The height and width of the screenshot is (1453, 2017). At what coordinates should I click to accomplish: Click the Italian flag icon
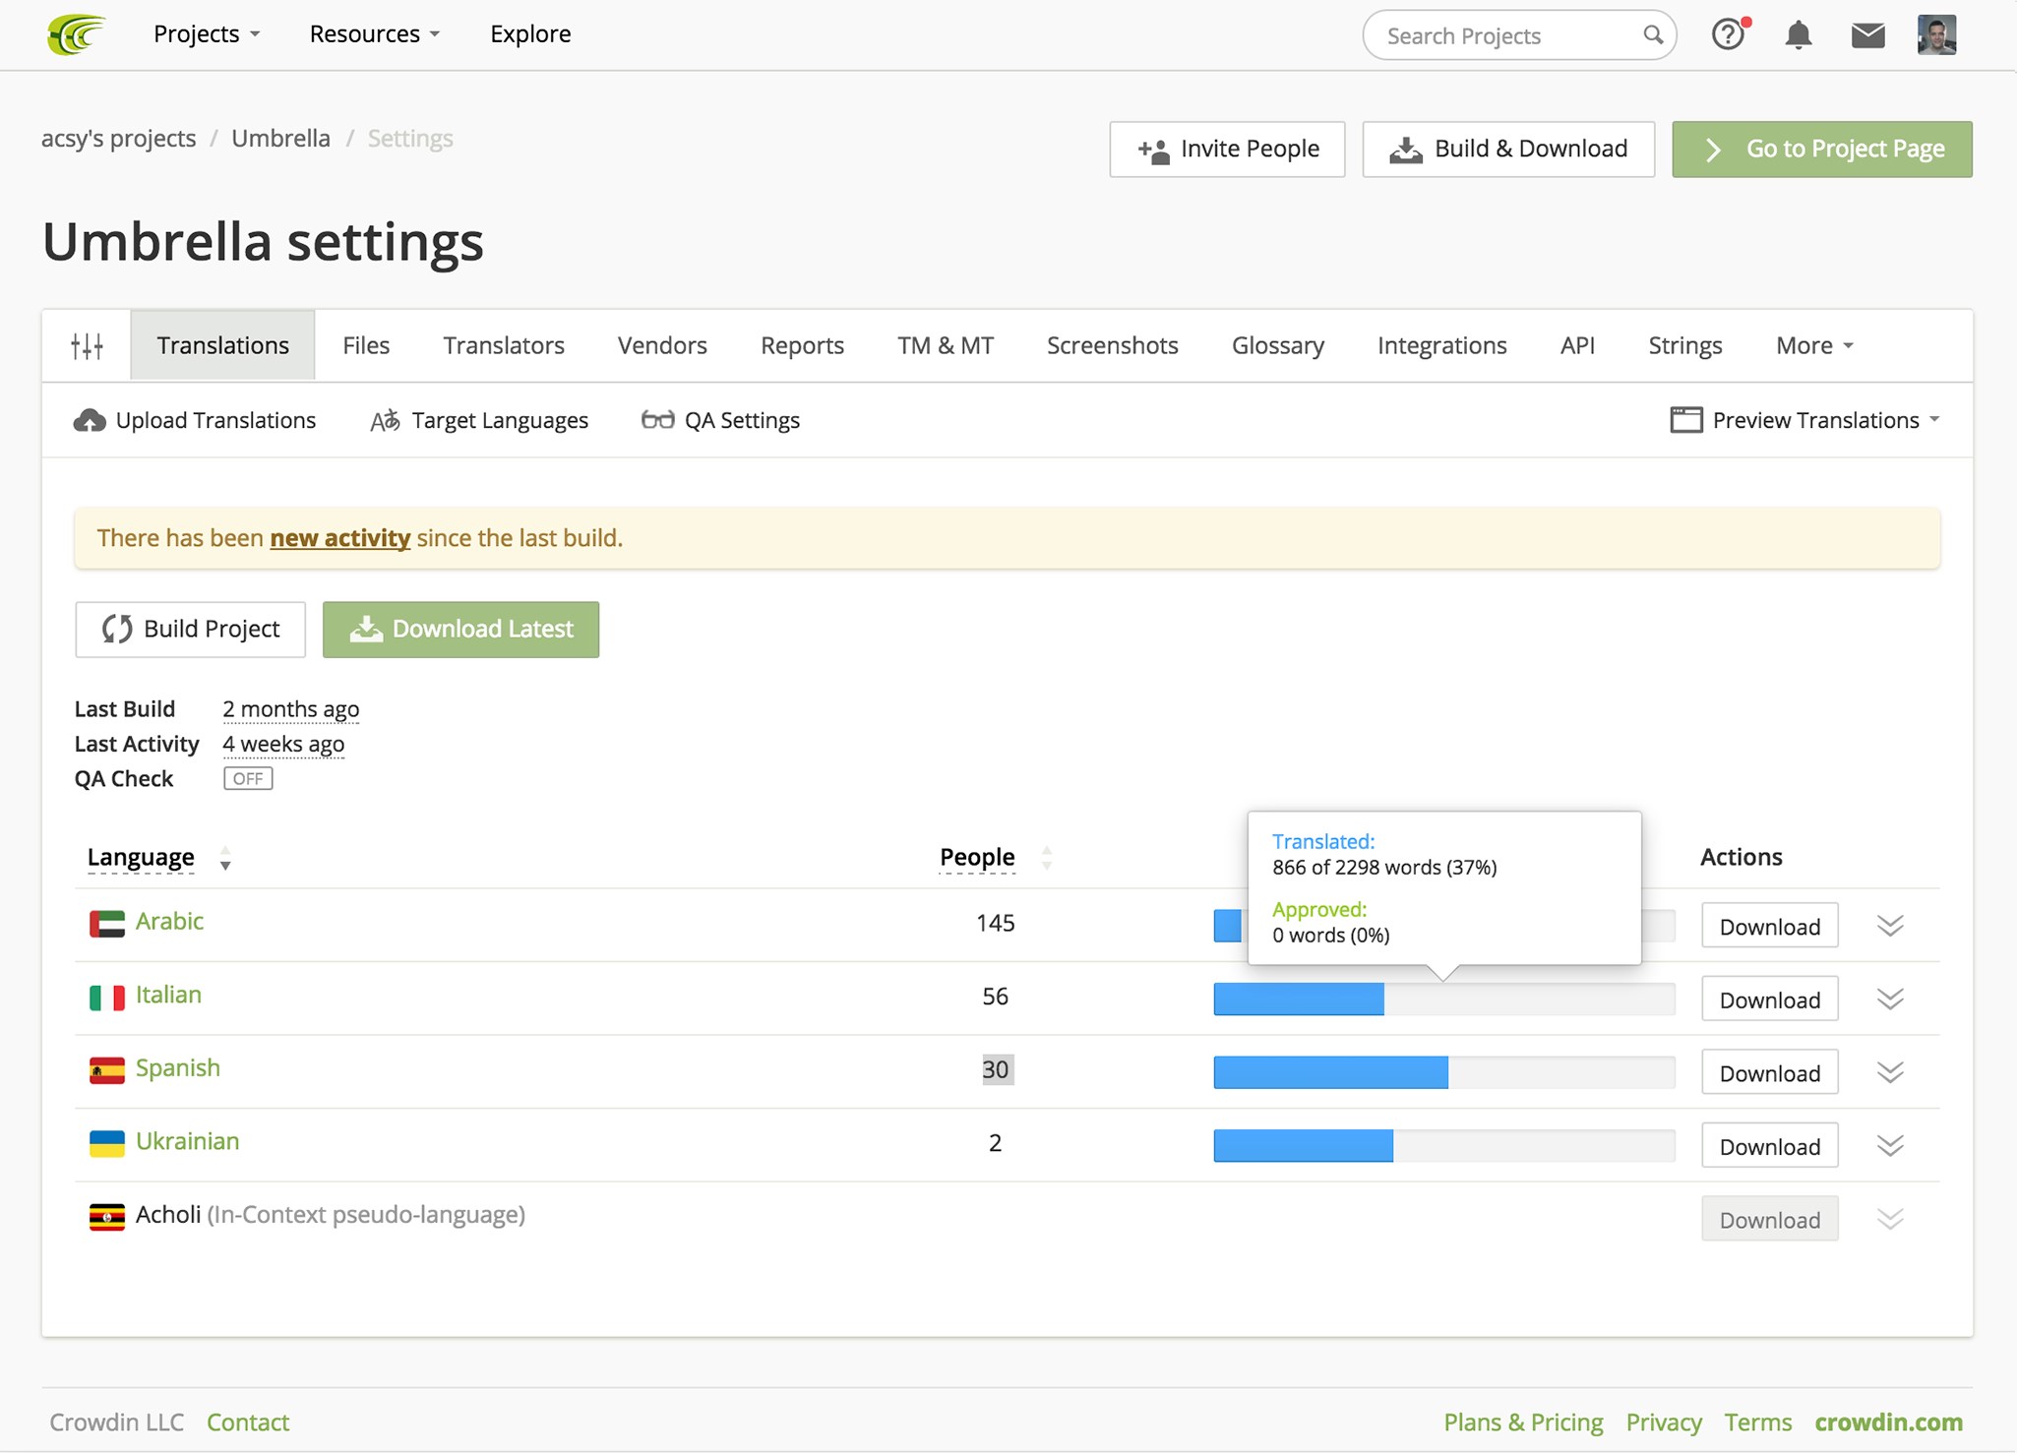pos(106,997)
